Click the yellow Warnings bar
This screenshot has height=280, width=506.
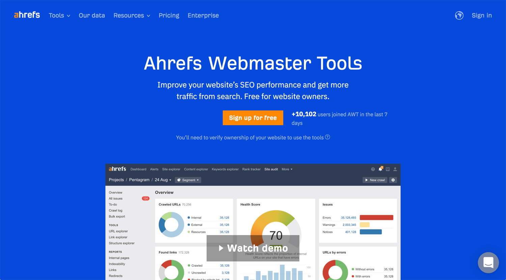click(365, 225)
